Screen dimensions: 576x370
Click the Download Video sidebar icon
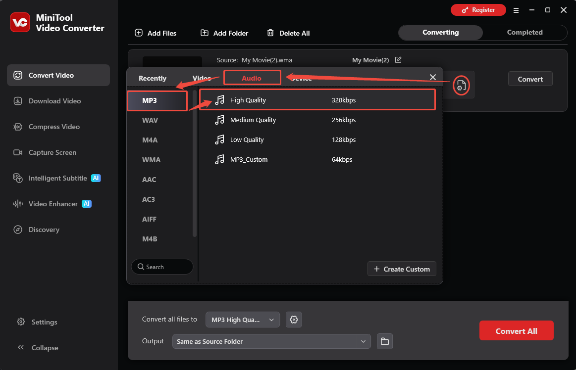tap(18, 101)
